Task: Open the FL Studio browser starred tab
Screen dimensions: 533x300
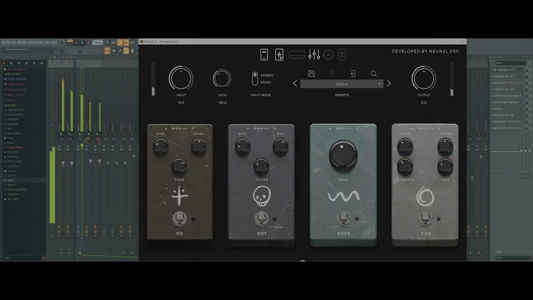Action: point(34,63)
